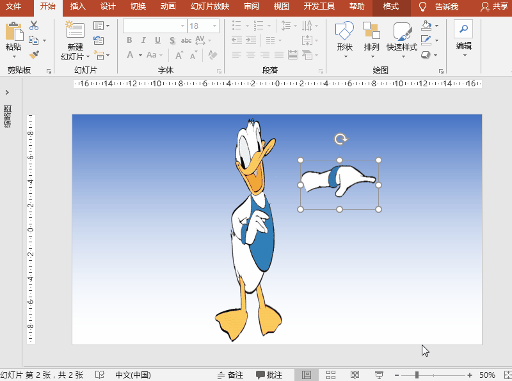Expand the thumbnail pane chevron

coord(7,93)
